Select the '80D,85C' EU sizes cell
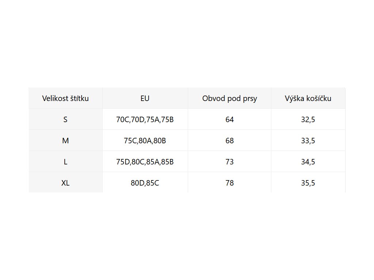The image size is (374, 280). [145, 183]
